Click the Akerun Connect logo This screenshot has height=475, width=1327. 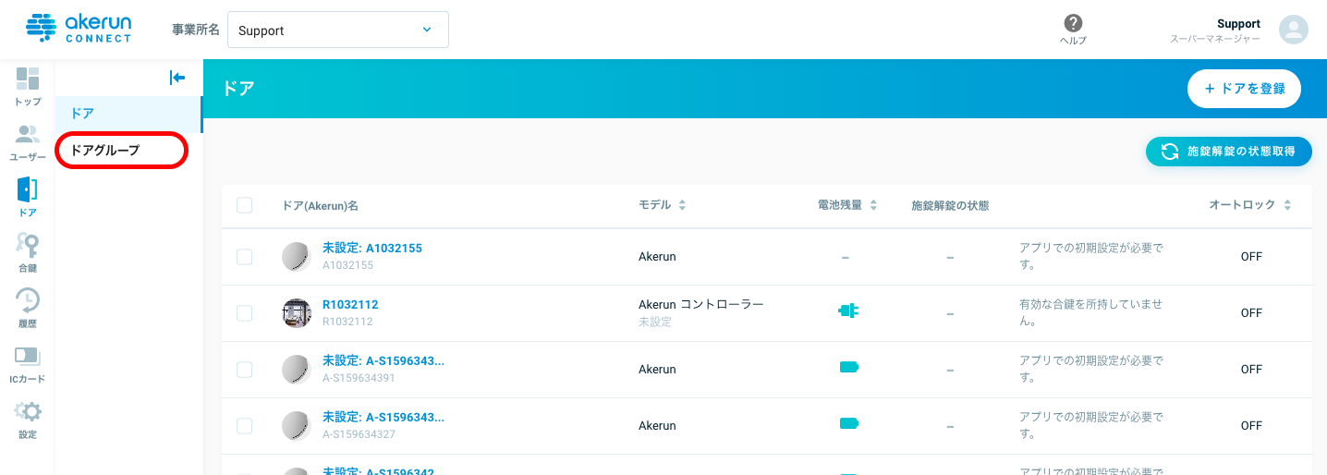click(79, 29)
